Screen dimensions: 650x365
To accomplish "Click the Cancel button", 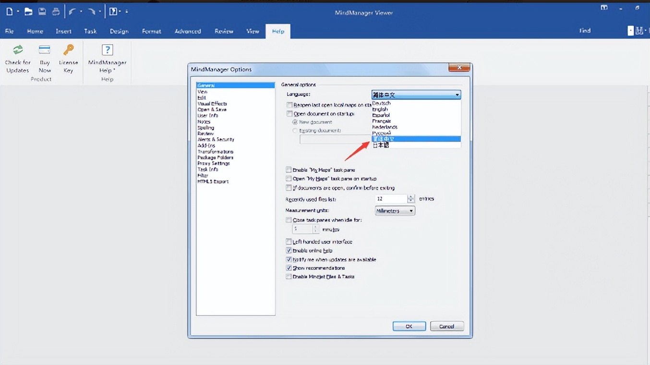I will pos(446,326).
